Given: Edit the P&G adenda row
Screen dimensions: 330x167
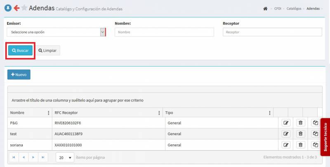Looking at the screenshot, I should [x=286, y=123].
